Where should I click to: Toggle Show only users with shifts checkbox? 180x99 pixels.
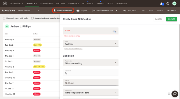pos(4,18)
